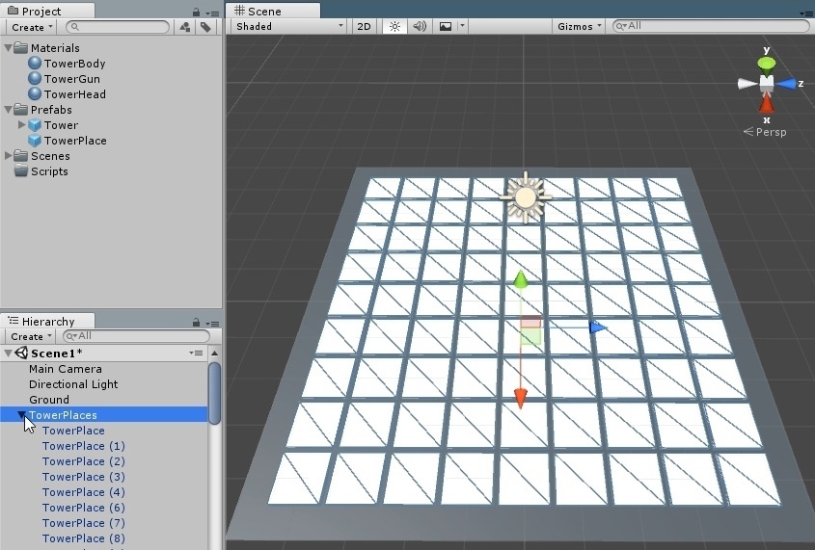Click the green Y move arrow handle

coord(520,279)
